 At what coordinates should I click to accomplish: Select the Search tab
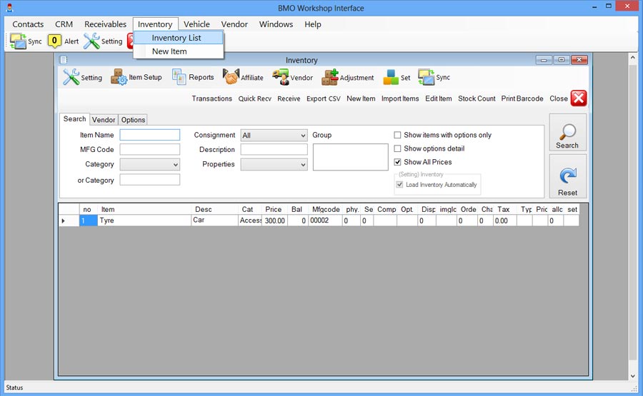pyautogui.click(x=74, y=118)
